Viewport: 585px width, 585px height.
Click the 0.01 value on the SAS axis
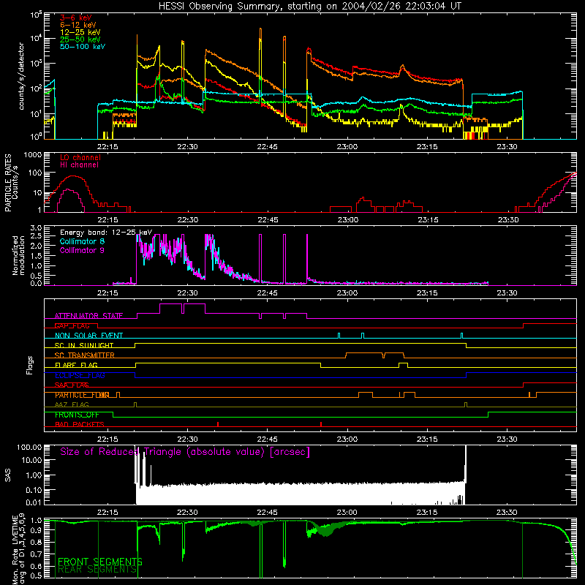click(x=34, y=502)
